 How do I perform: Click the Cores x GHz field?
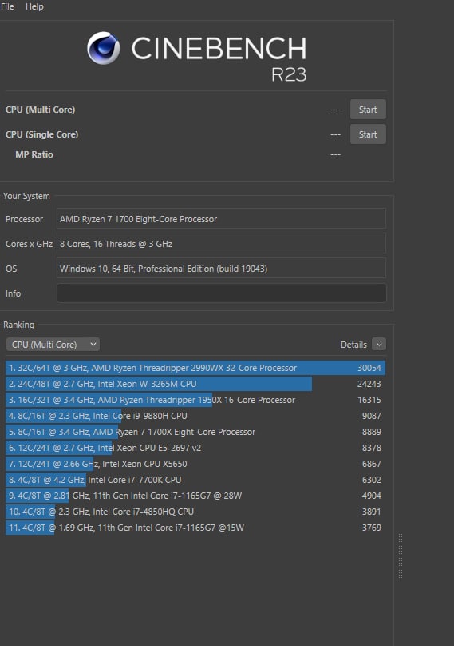tap(221, 244)
